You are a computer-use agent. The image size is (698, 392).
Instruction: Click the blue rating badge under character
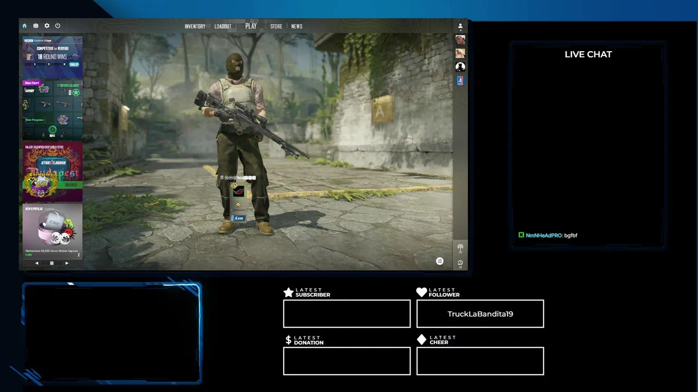point(238,218)
